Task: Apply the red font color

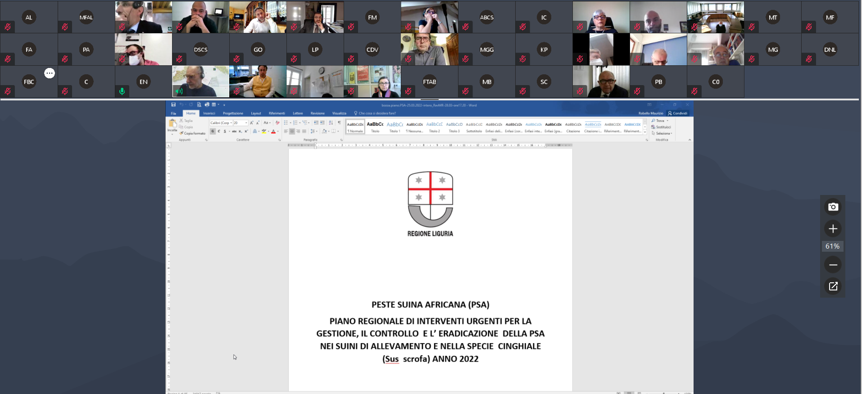Action: tap(273, 131)
